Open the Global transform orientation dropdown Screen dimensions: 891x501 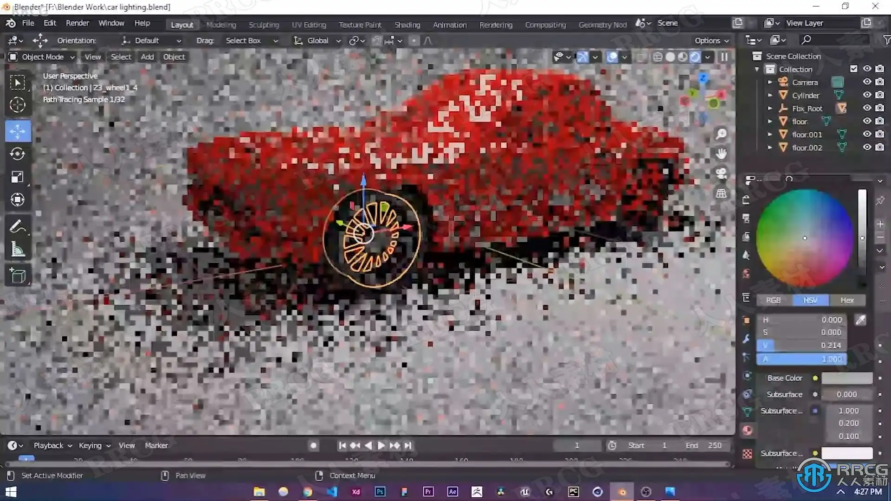(x=318, y=41)
